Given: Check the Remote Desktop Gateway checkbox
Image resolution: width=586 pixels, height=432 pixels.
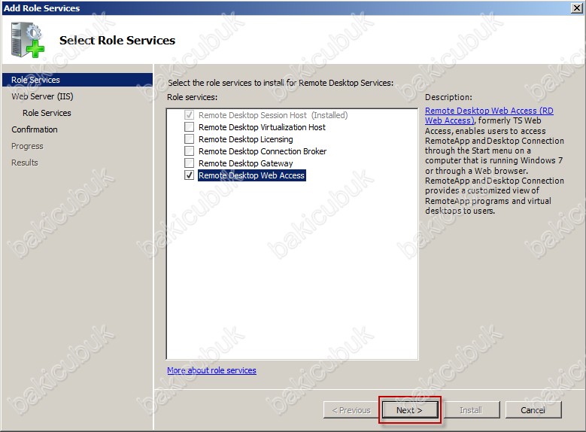Looking at the screenshot, I should 189,163.
